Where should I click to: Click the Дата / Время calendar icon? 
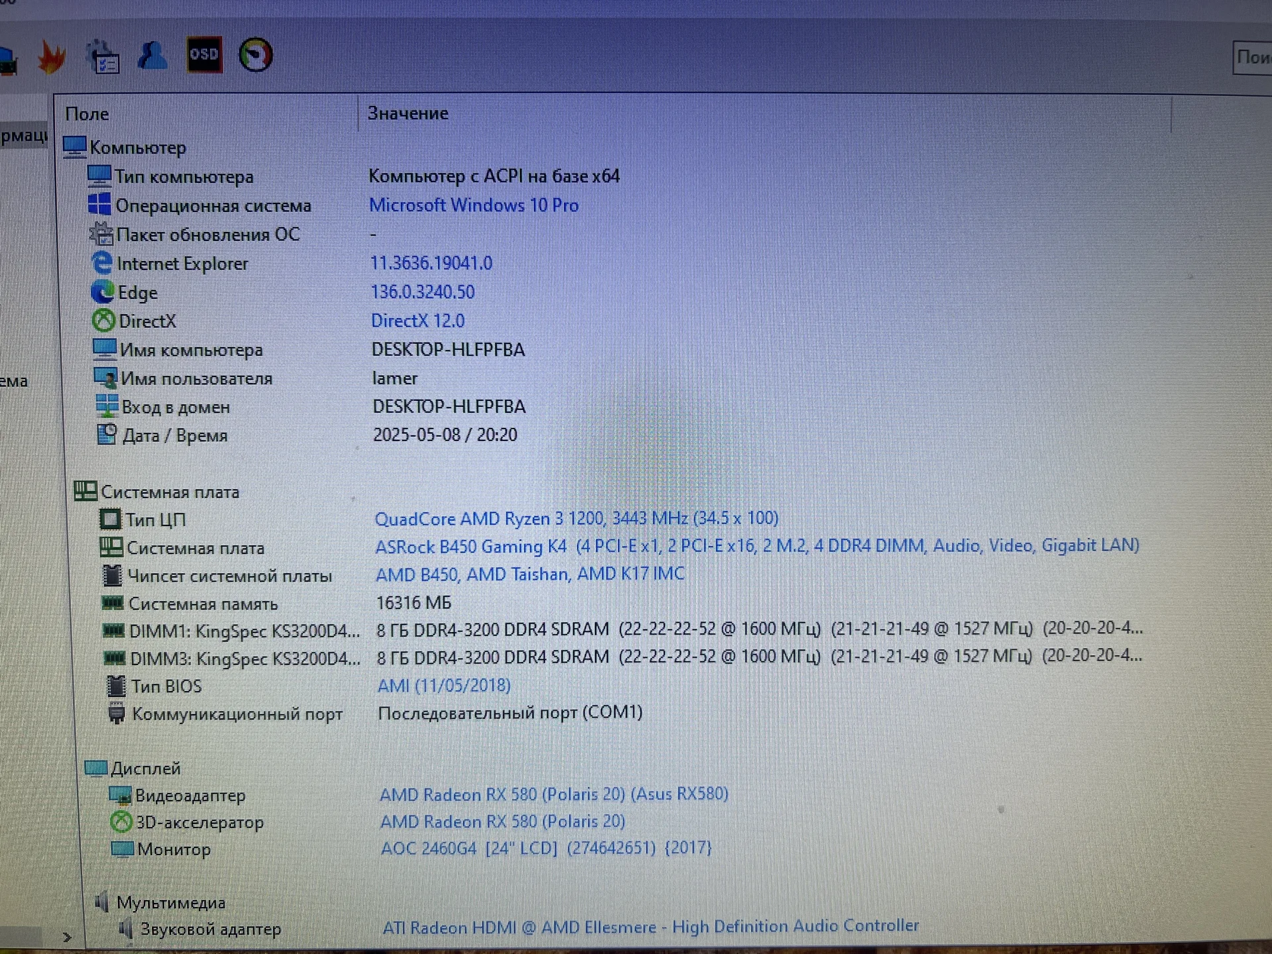tap(107, 435)
